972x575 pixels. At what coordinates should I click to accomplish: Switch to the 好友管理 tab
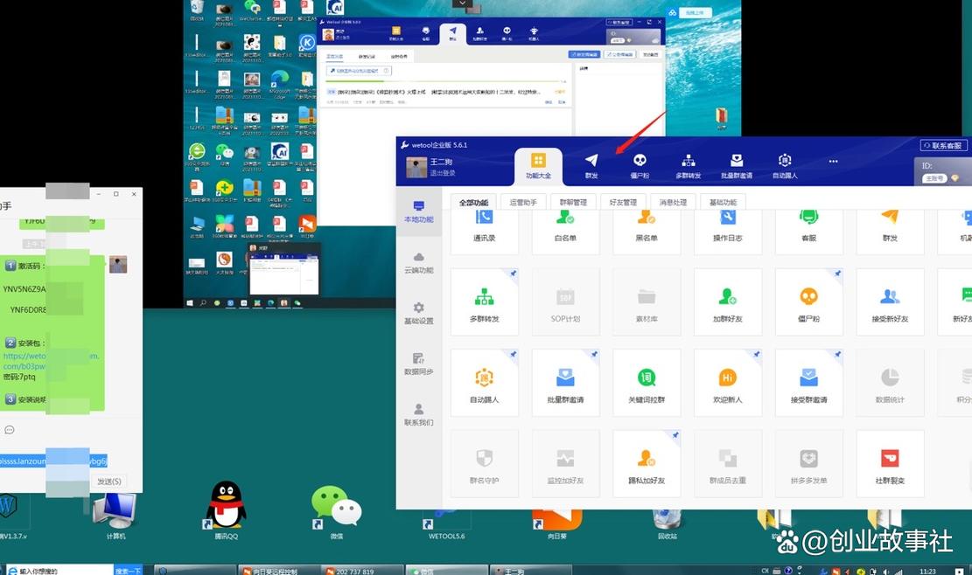coord(623,203)
